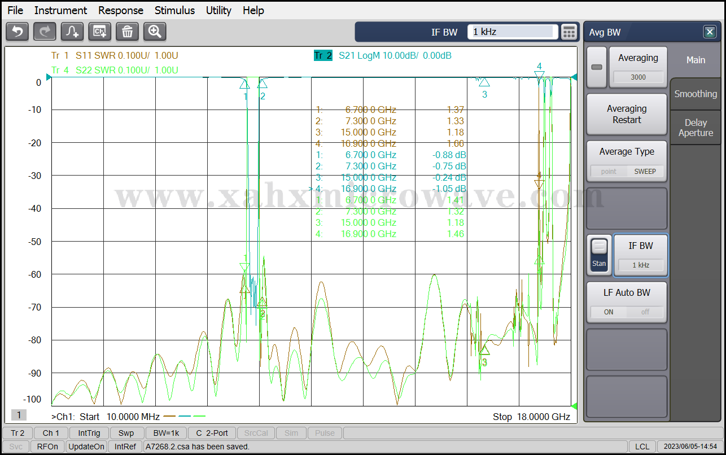Open the Instrument menu
726x455 pixels.
click(60, 10)
